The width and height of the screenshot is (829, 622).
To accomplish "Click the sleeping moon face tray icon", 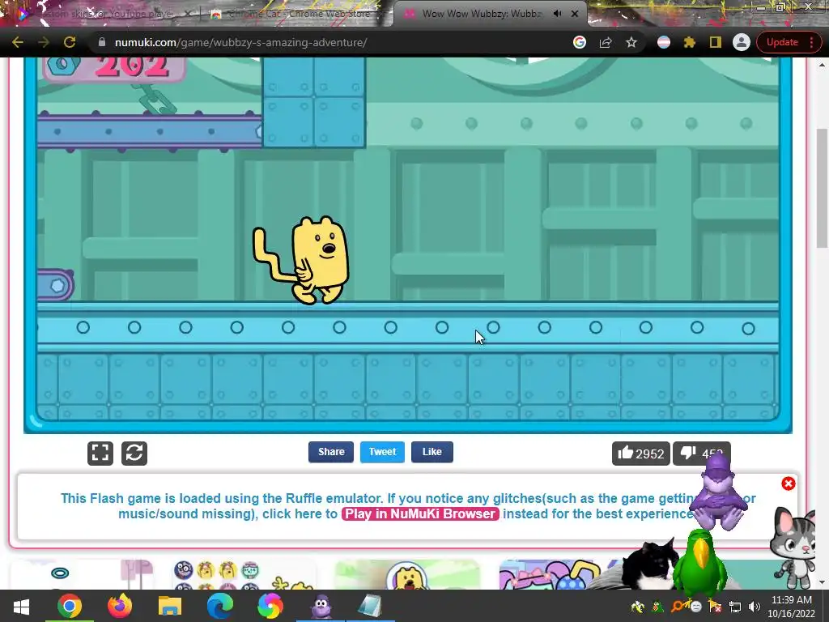I will (x=695, y=607).
